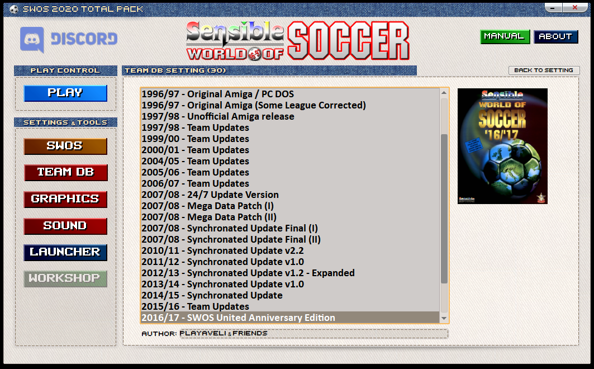Open the LAUNCHER settings
The height and width of the screenshot is (369, 594).
[x=65, y=252]
